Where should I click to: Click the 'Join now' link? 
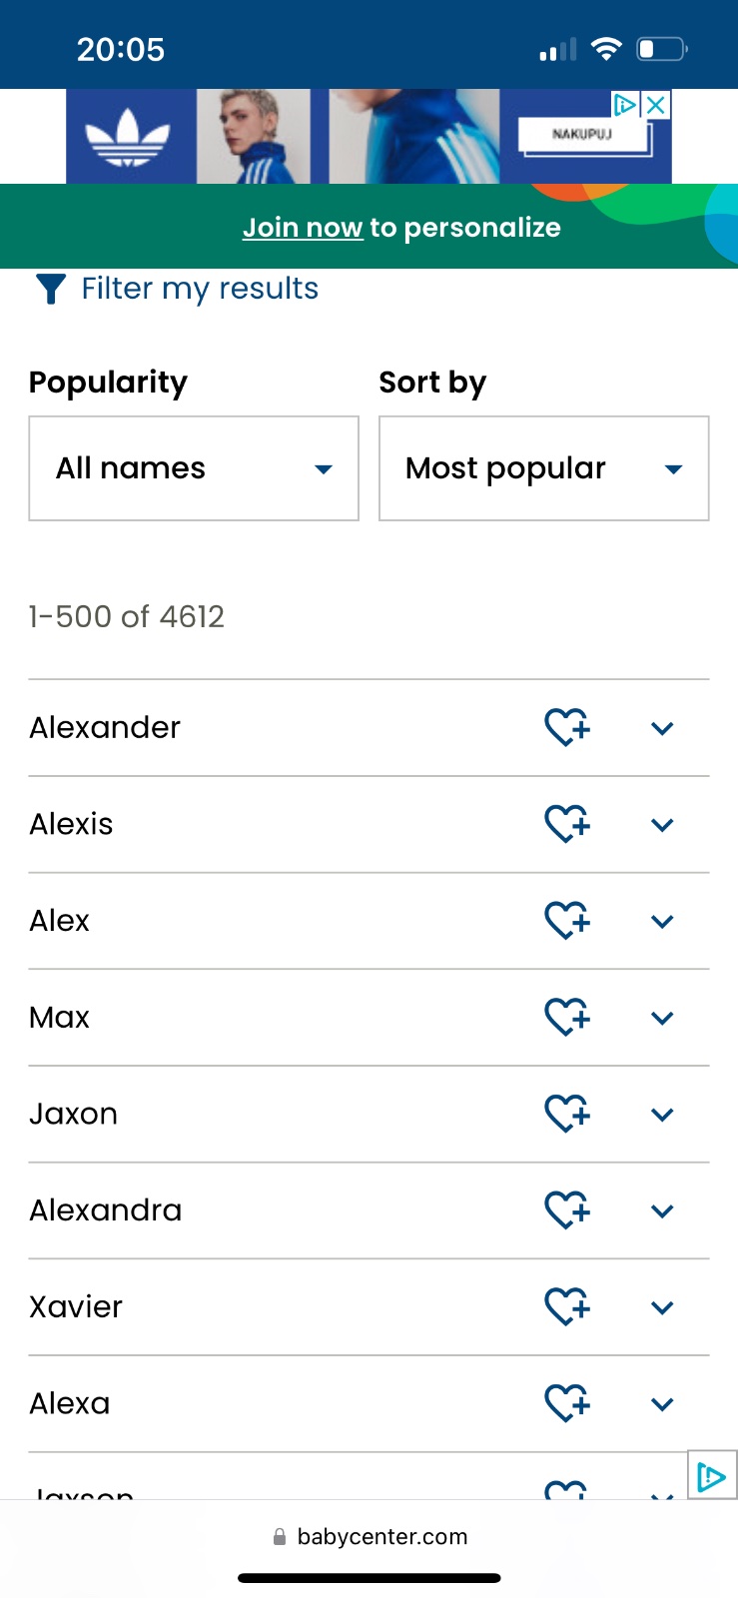pyautogui.click(x=302, y=228)
